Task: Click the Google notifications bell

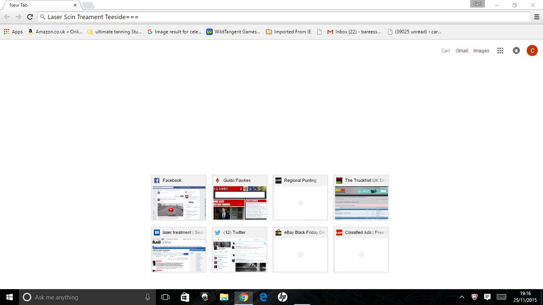Action: click(x=516, y=51)
